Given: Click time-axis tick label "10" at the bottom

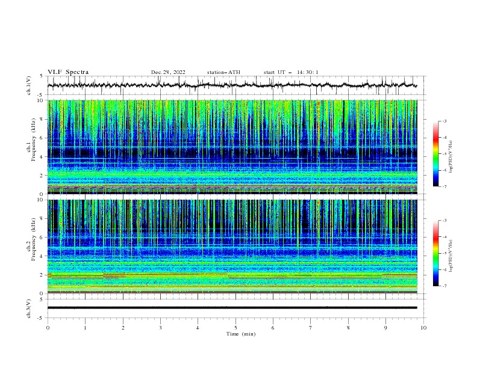Looking at the screenshot, I should 423,328.
